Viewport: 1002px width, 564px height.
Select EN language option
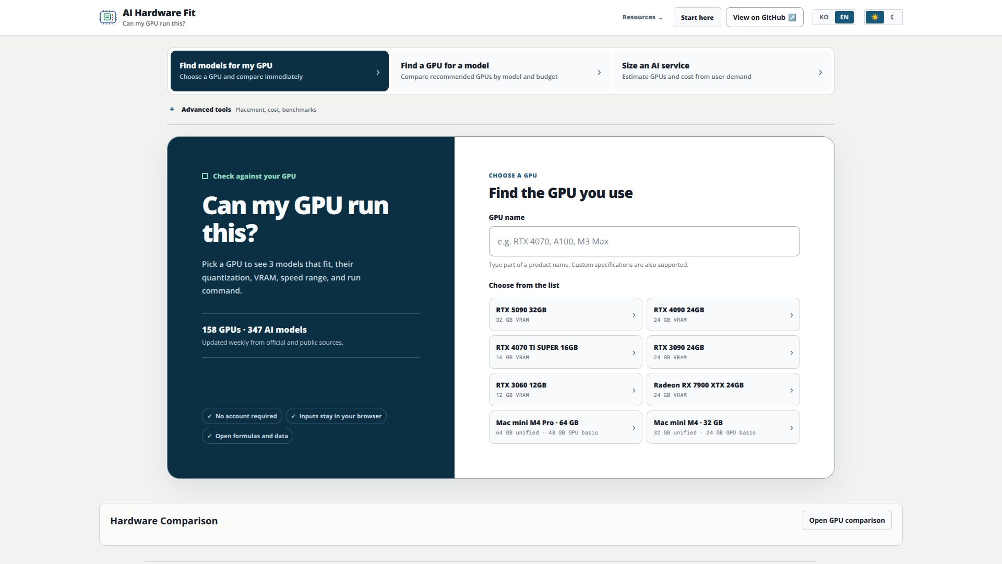pos(844,17)
